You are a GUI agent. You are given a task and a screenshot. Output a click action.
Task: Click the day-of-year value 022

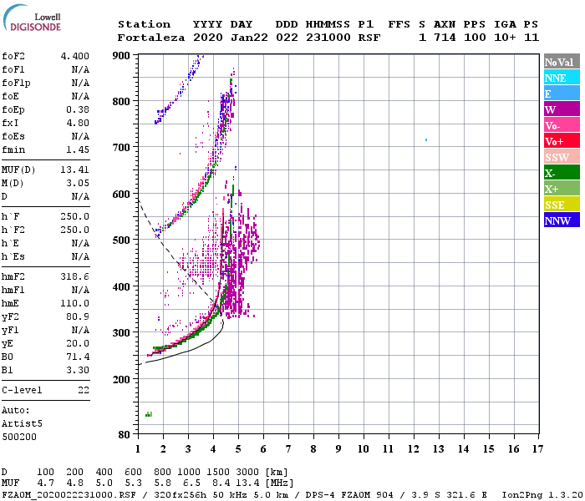tap(287, 38)
